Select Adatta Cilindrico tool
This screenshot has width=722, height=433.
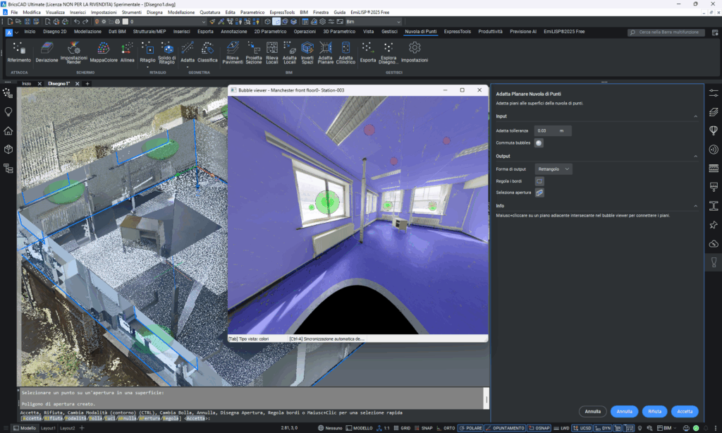(345, 52)
